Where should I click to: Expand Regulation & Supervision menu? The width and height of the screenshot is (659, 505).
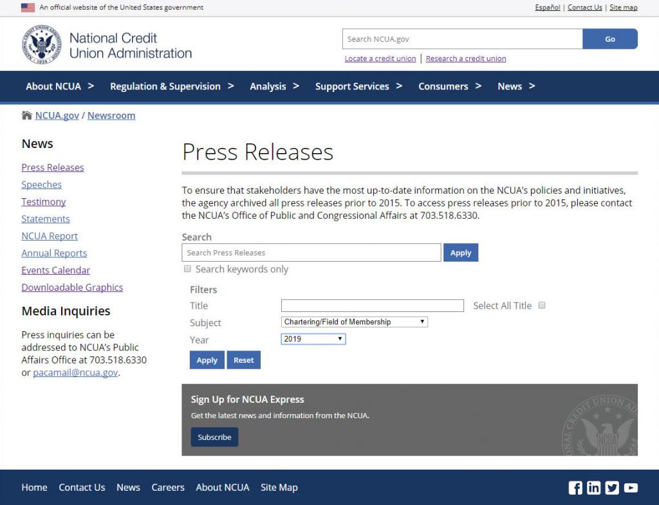[x=171, y=87]
